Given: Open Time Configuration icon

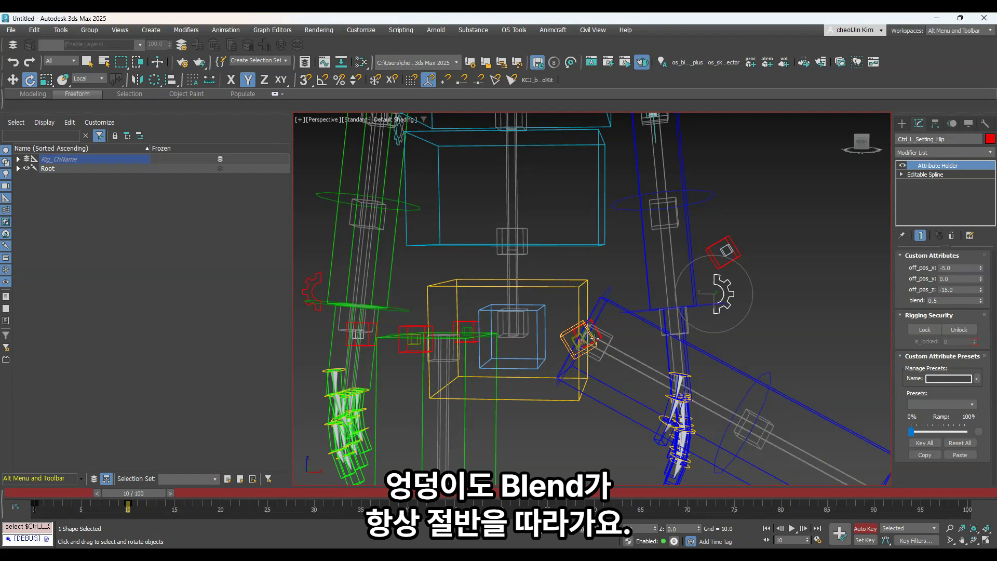Looking at the screenshot, I should tap(818, 540).
